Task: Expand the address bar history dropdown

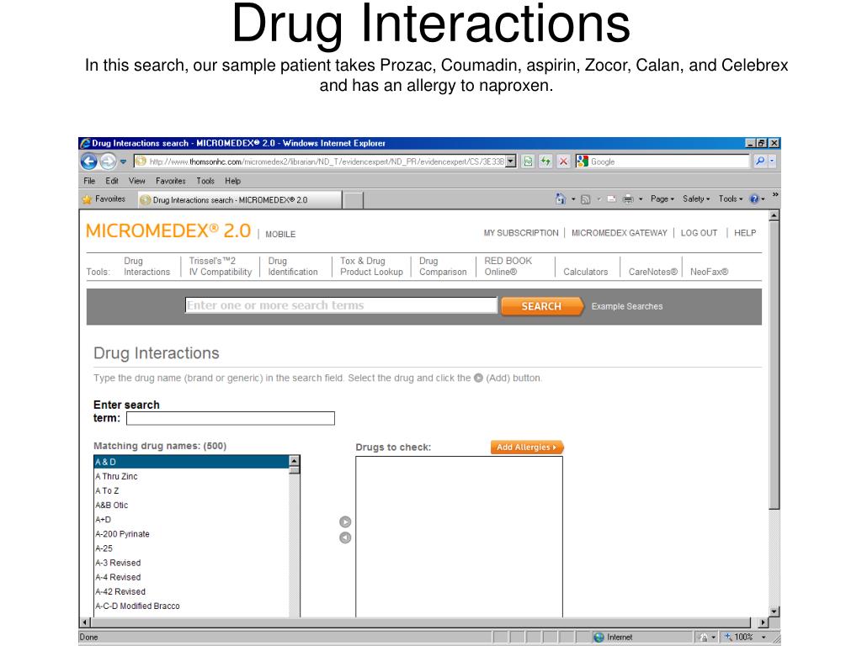Action: point(511,161)
